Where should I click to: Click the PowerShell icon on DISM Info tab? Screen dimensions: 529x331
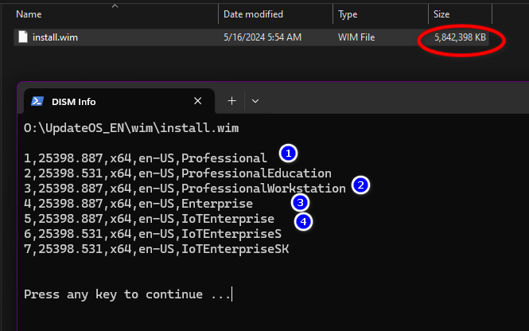[37, 101]
